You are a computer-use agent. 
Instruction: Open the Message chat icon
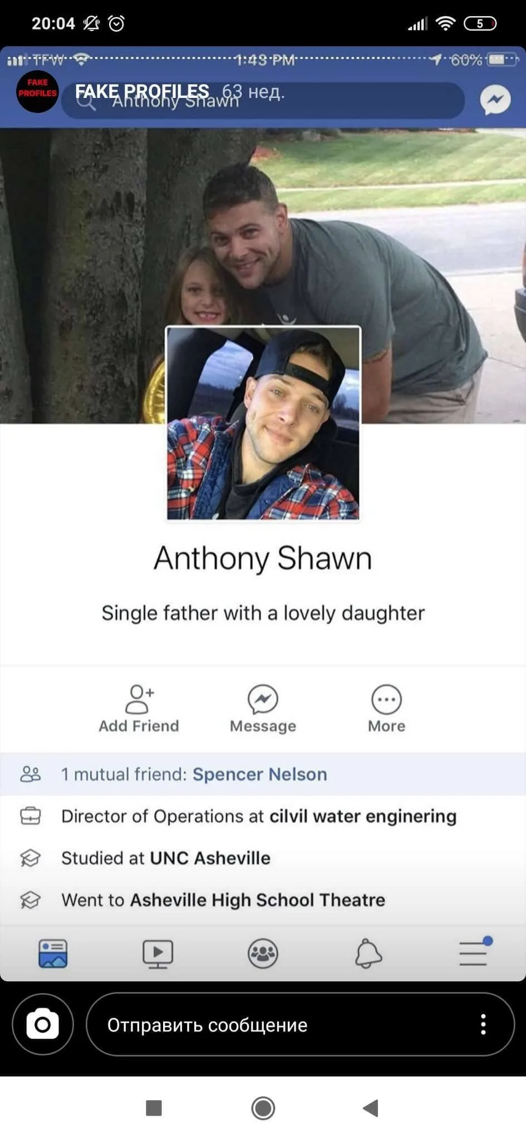263,699
